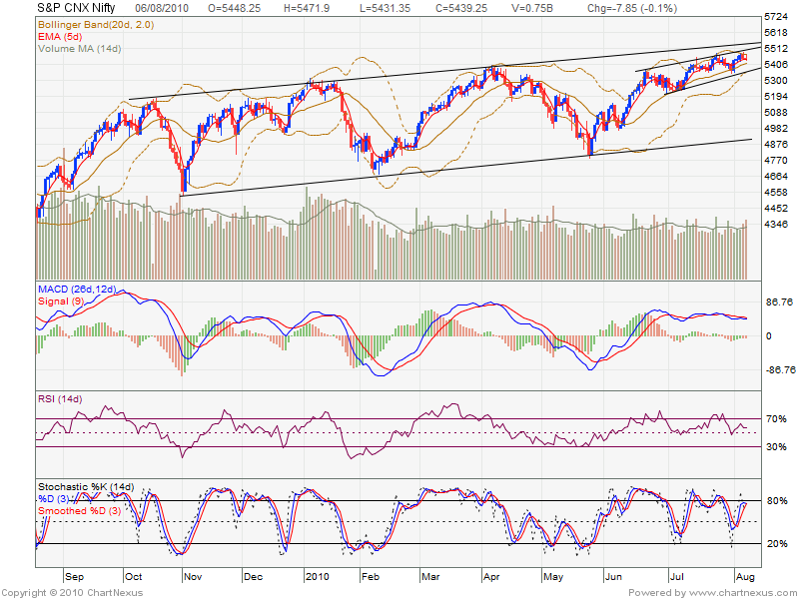Select the RSI 70% level label
The width and height of the screenshot is (799, 599).
coord(775,418)
